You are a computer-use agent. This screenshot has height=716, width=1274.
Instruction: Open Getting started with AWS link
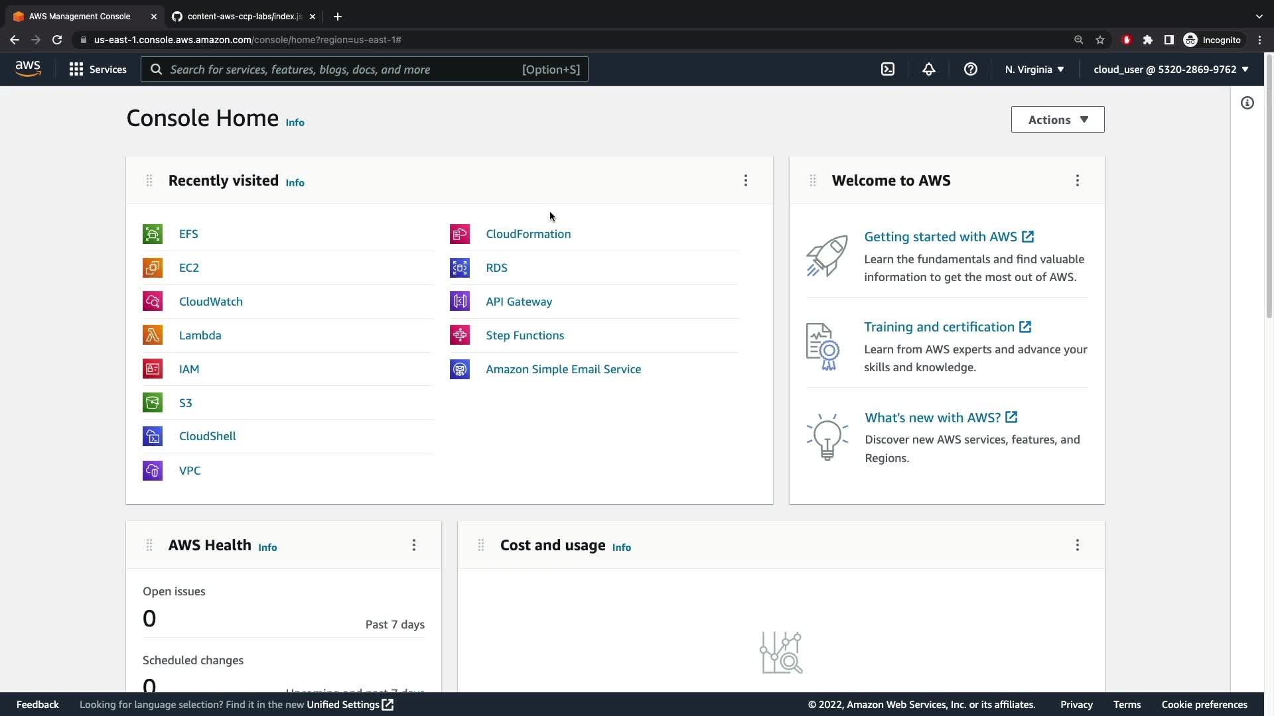tap(940, 237)
